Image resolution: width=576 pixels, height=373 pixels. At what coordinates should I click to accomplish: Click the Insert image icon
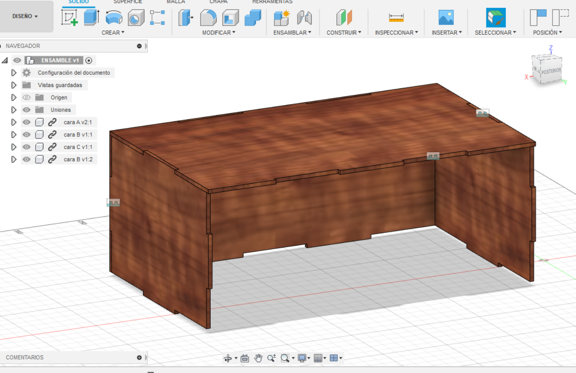tap(446, 18)
